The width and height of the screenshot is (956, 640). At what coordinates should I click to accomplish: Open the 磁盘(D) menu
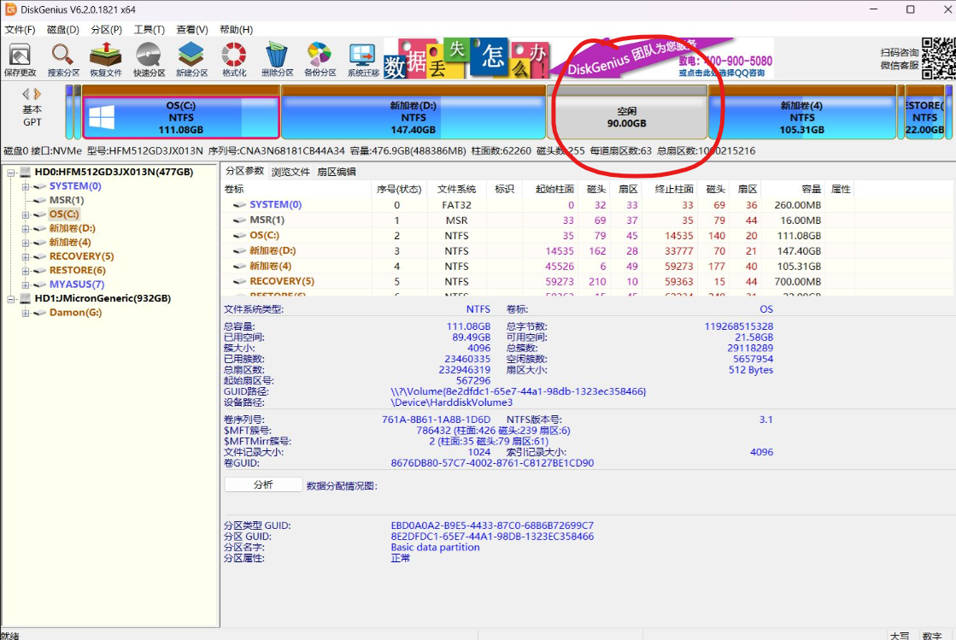63,29
